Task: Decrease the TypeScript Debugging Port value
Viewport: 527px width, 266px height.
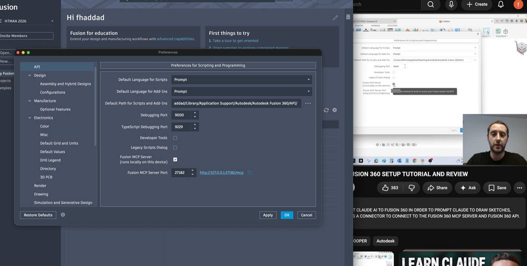Action: pyautogui.click(x=195, y=129)
